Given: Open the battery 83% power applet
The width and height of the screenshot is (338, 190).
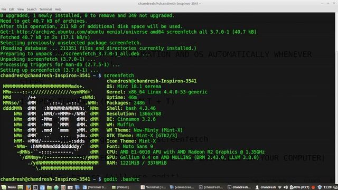Looking at the screenshot, I should [x=299, y=187].
